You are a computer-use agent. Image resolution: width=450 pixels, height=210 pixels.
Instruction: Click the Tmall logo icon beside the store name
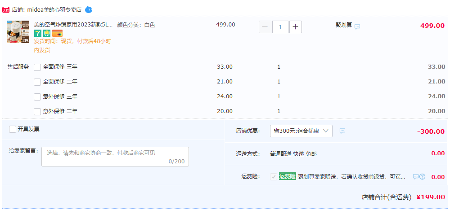(x=6, y=10)
